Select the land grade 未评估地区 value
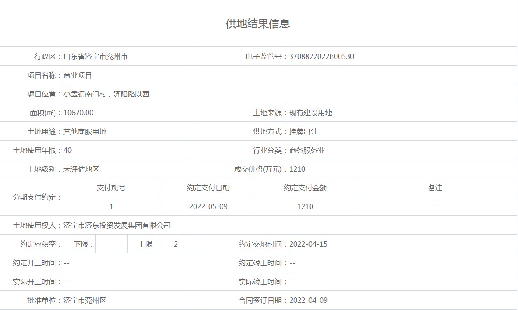The image size is (518, 310). click(81, 169)
